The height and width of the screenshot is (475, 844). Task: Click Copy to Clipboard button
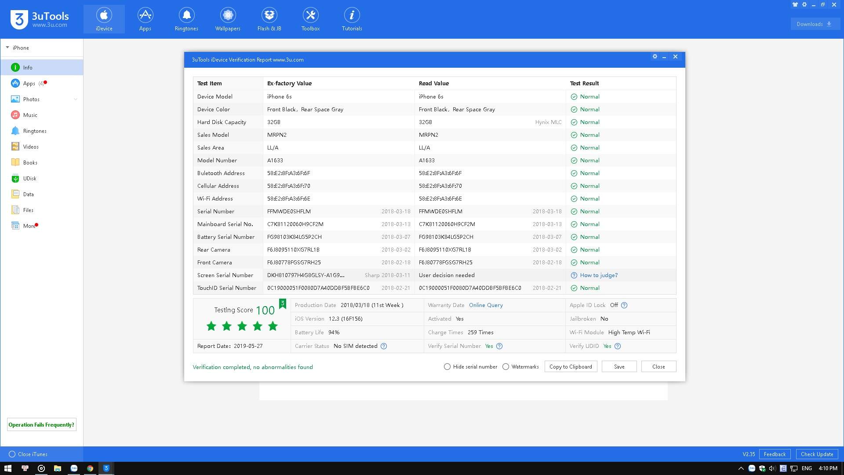571,367
